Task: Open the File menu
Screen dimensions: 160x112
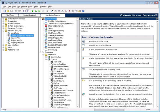Action: point(5,7)
